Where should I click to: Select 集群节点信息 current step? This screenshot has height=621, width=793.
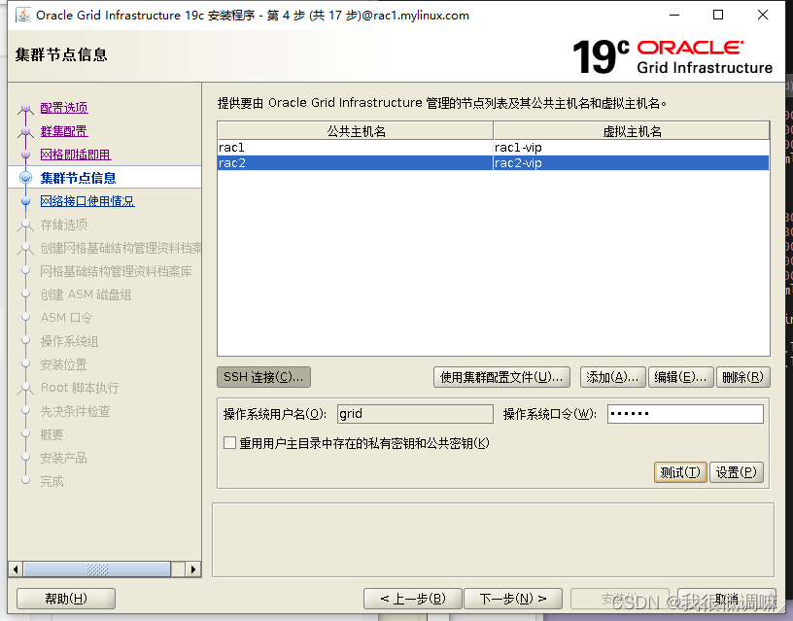click(x=78, y=178)
